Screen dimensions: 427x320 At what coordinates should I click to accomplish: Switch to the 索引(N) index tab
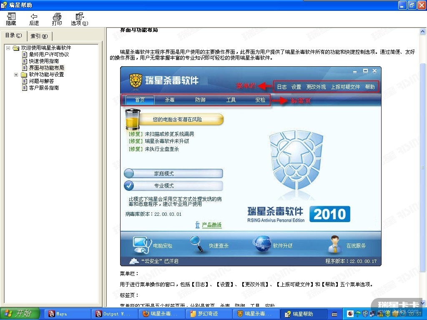pyautogui.click(x=39, y=36)
